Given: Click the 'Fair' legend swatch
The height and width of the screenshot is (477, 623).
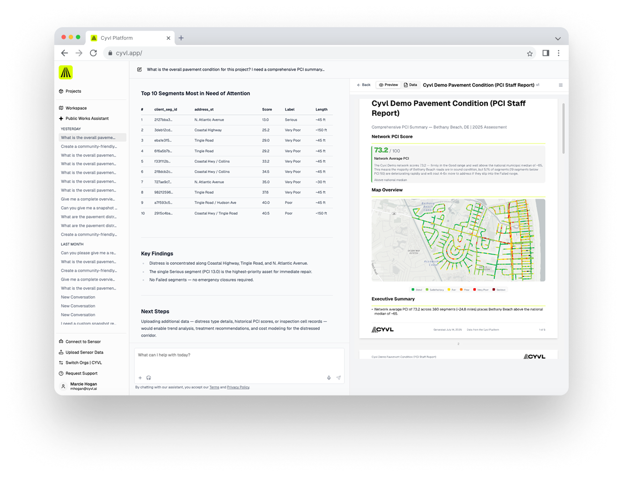Looking at the screenshot, I should [449, 290].
